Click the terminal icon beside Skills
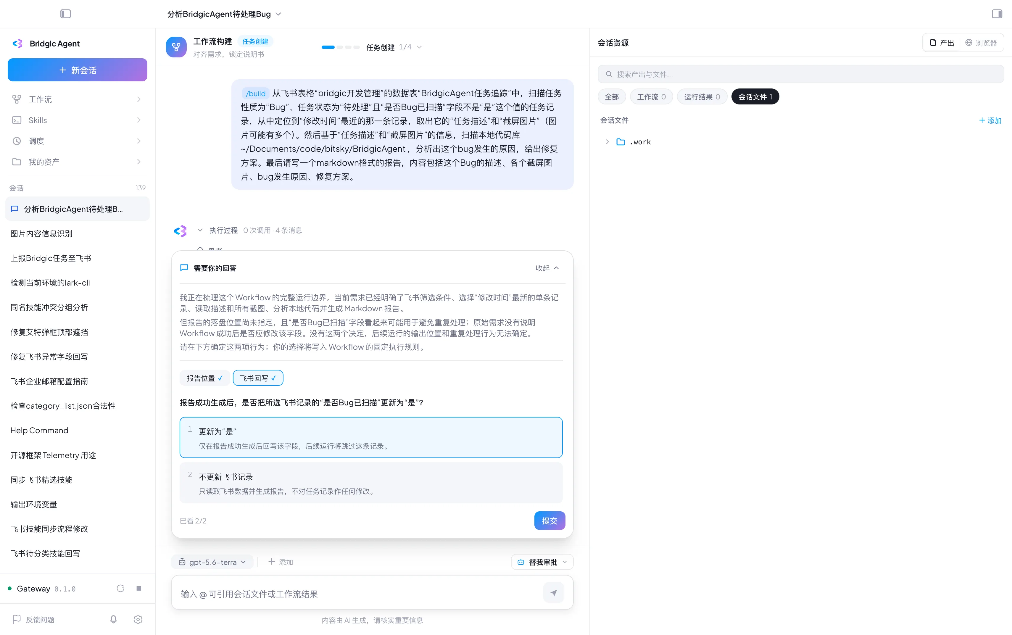 pos(17,120)
